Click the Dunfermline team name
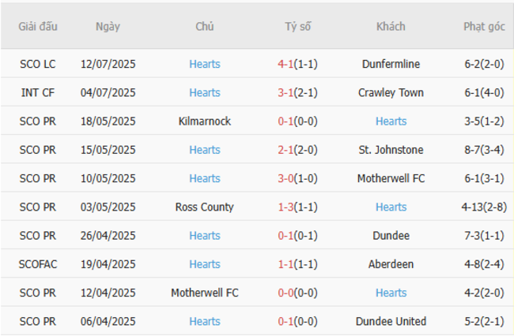 [391, 64]
